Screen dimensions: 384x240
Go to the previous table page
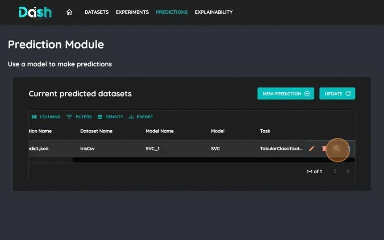(x=335, y=171)
